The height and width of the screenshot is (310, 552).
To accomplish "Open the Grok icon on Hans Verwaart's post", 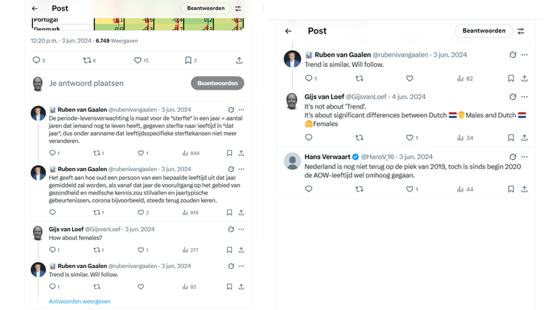I will pyautogui.click(x=513, y=157).
